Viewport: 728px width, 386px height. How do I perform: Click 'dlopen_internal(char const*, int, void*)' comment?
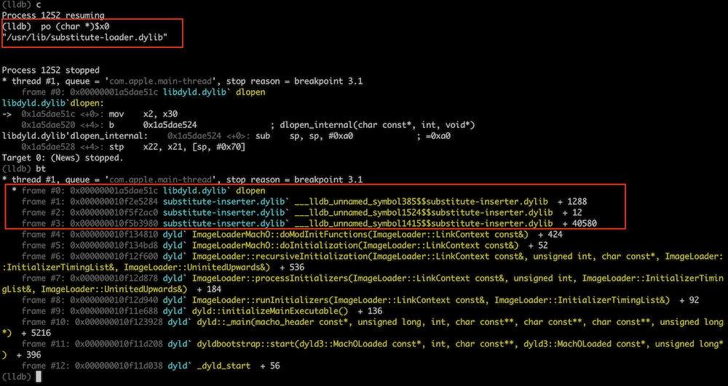pos(377,125)
